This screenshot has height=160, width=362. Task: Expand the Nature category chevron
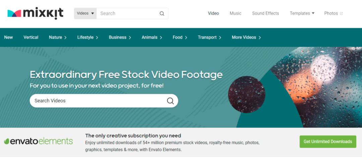click(x=65, y=37)
